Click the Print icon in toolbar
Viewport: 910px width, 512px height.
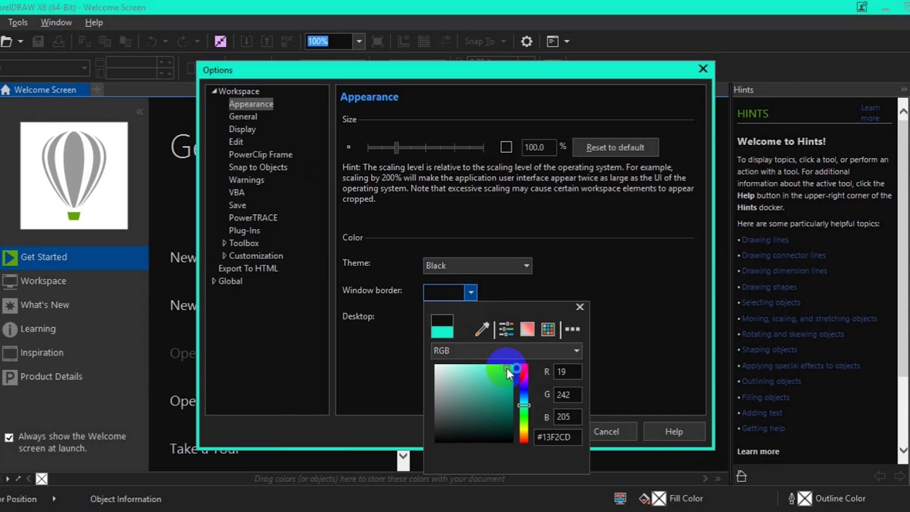(x=58, y=41)
